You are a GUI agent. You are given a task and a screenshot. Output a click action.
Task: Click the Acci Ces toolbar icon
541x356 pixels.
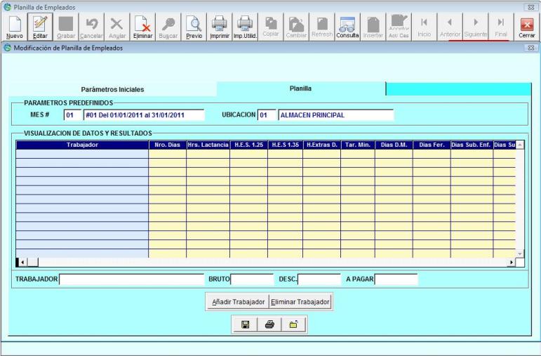click(x=399, y=27)
